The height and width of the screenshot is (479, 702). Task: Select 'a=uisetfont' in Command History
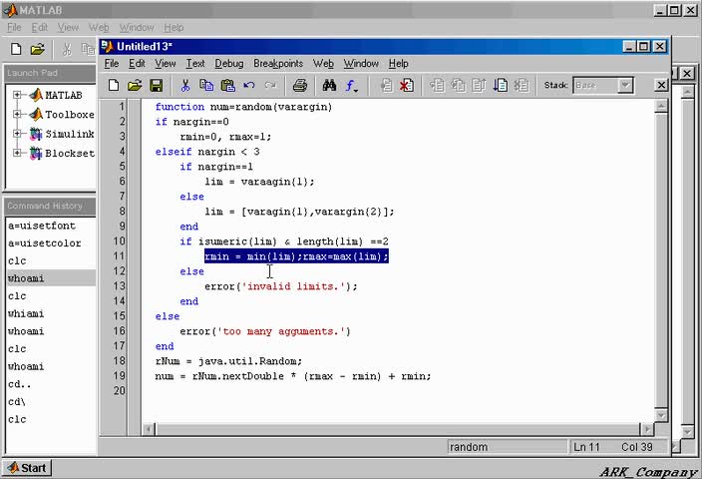pyautogui.click(x=42, y=226)
